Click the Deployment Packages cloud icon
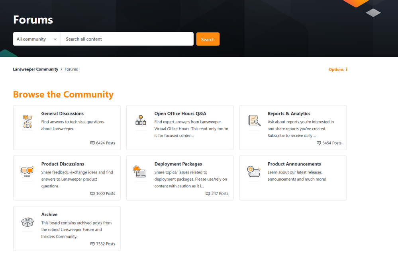This screenshot has height=265, width=398. (x=139, y=171)
